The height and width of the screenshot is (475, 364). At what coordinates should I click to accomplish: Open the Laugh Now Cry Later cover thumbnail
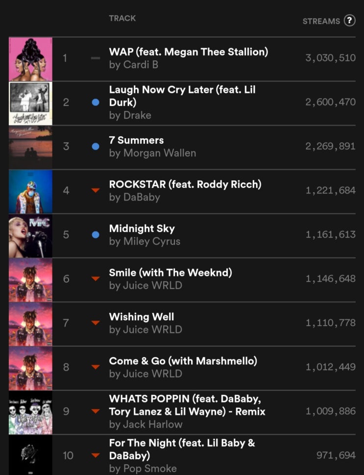coord(30,103)
